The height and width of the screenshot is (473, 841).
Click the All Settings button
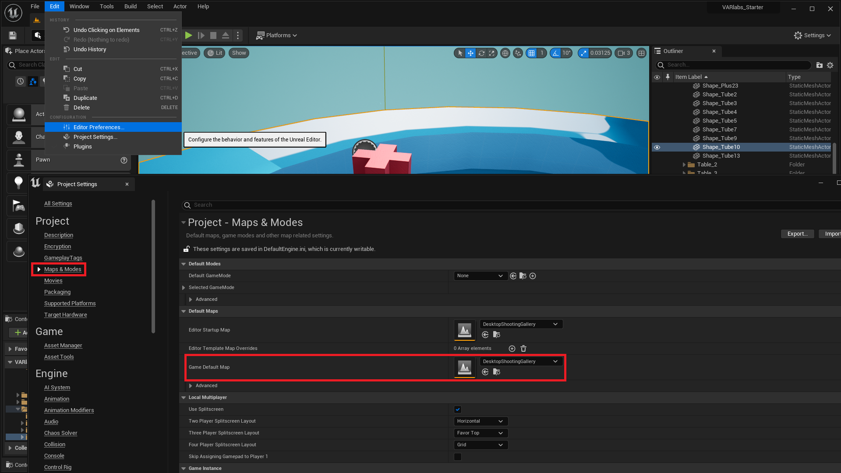pos(58,203)
